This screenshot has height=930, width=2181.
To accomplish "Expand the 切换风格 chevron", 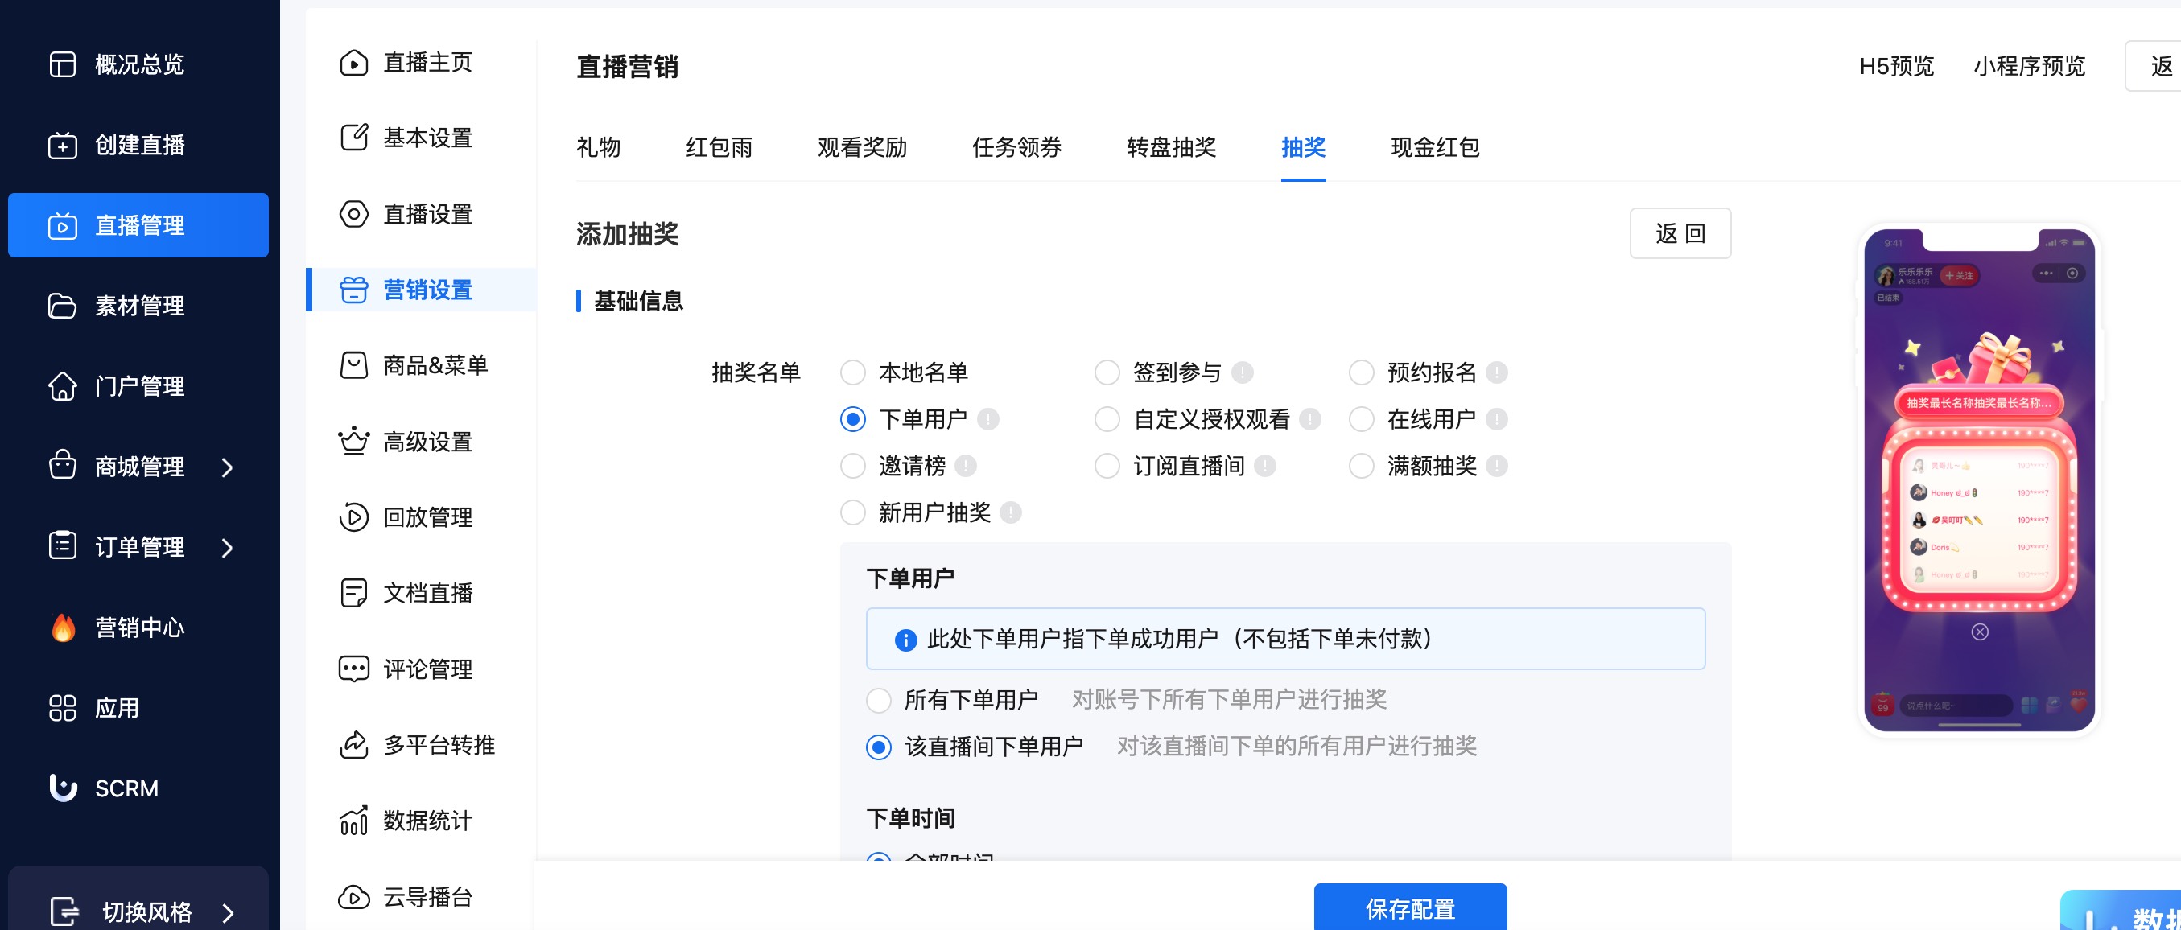I will pyautogui.click(x=227, y=912).
